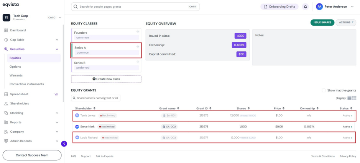Click the Cap Table pie-chart icon
The height and width of the screenshot is (163, 360).
point(6,40)
